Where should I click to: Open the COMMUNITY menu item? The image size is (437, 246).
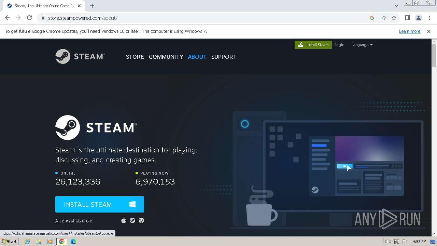166,57
